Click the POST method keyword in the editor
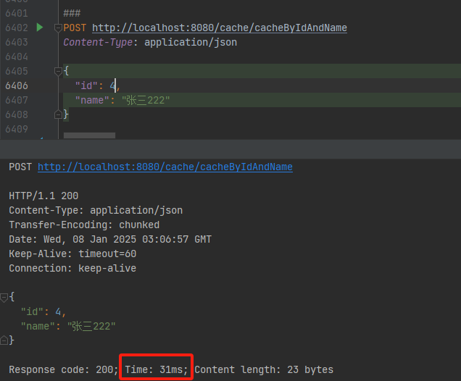 point(75,28)
